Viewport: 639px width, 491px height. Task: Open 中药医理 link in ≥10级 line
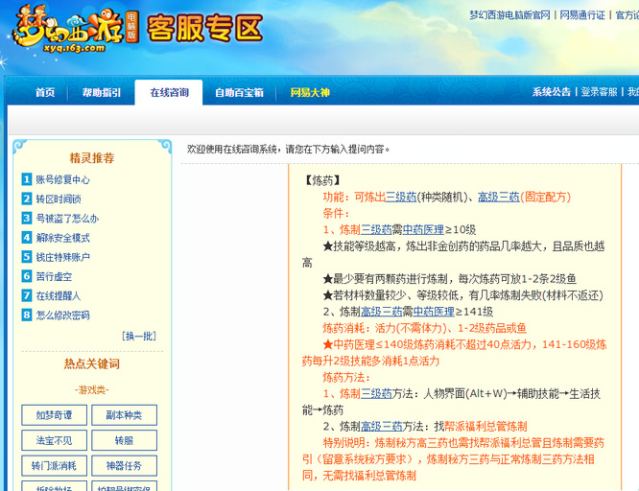[x=423, y=230]
